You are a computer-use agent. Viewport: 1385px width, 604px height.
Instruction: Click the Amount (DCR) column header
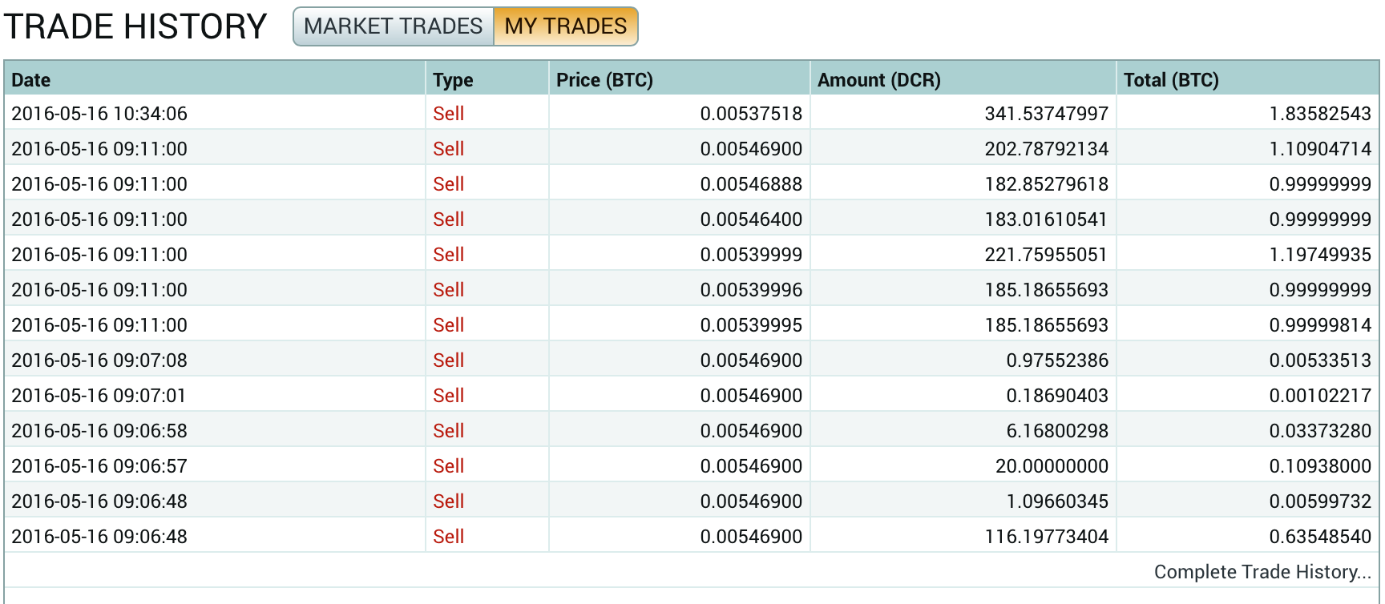point(878,80)
